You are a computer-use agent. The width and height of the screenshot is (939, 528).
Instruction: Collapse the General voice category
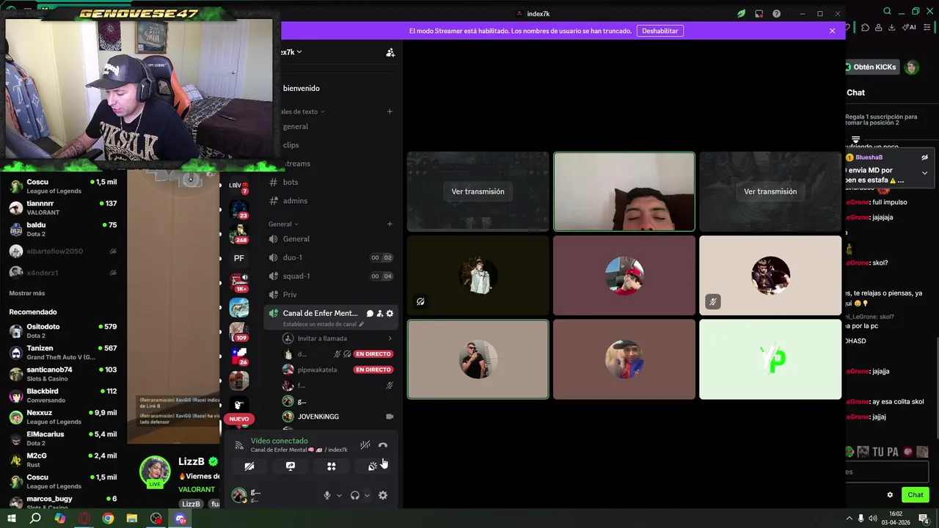(284, 224)
